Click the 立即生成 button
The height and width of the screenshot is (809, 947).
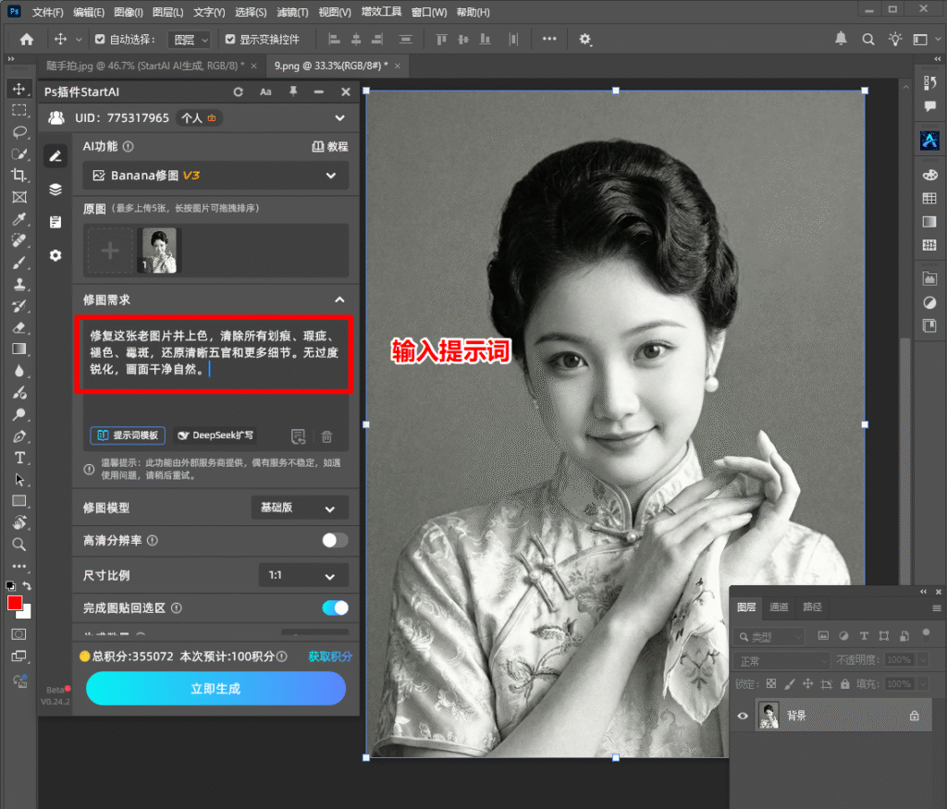(x=215, y=689)
